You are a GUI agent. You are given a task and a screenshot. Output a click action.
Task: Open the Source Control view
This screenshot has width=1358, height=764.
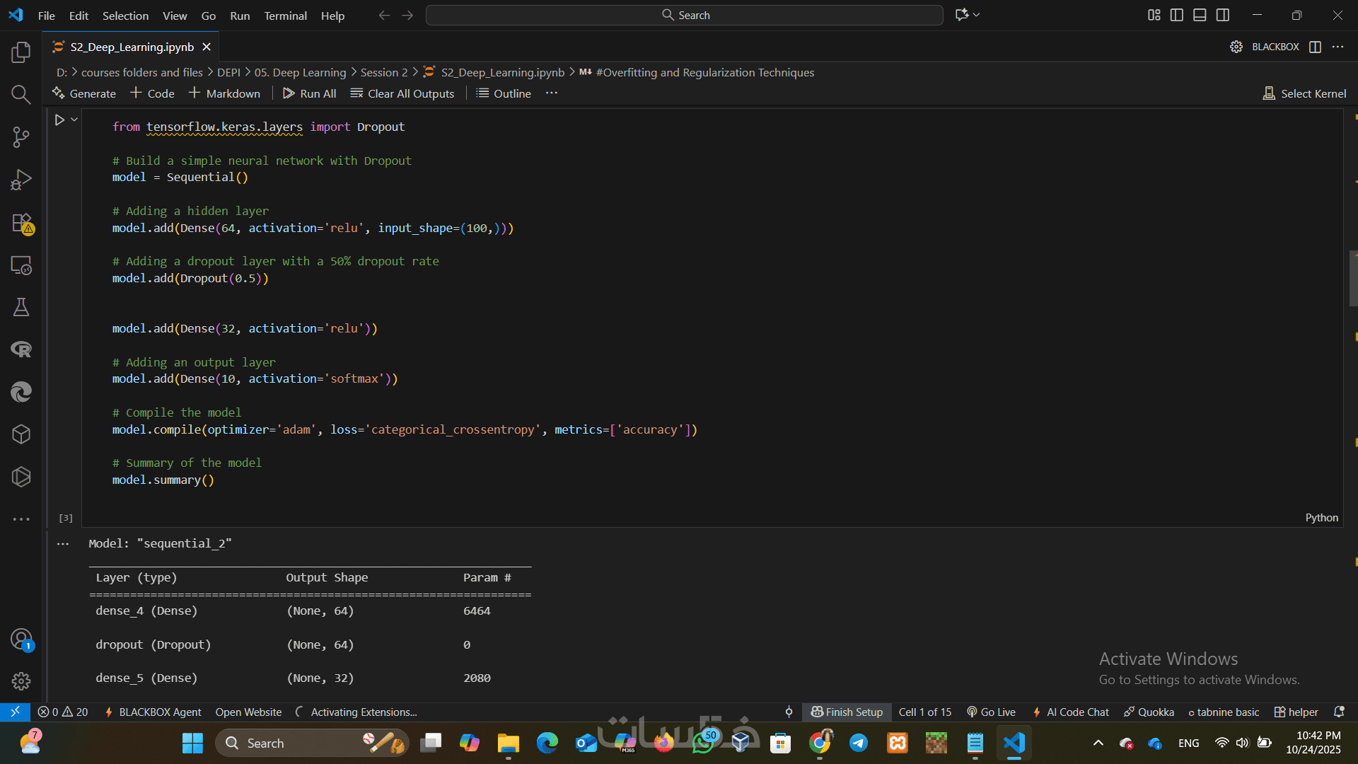(21, 137)
